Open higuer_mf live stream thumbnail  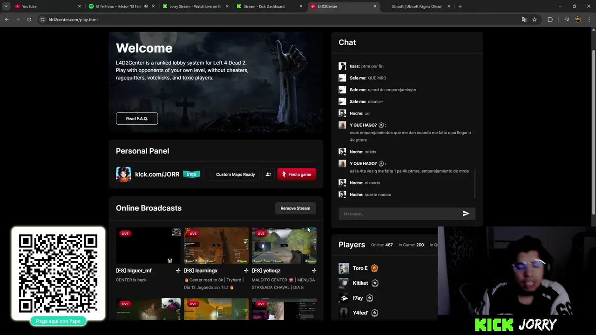(148, 246)
